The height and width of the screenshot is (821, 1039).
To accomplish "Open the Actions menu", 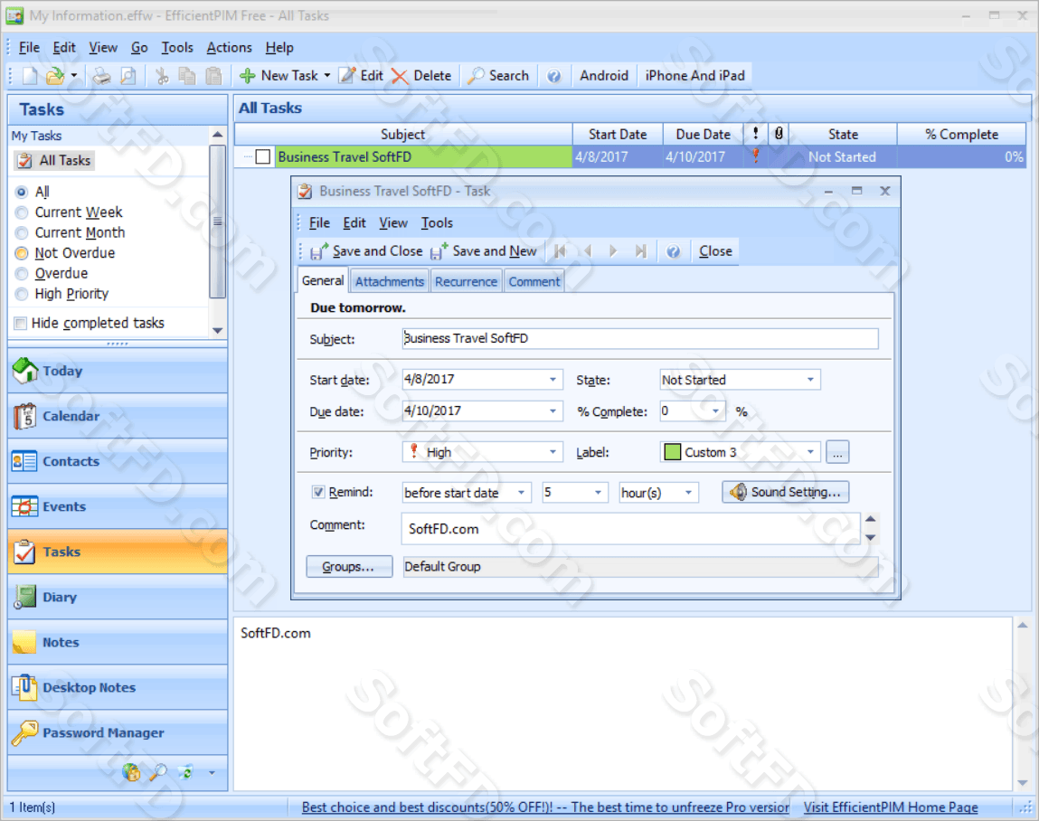I will click(x=230, y=48).
